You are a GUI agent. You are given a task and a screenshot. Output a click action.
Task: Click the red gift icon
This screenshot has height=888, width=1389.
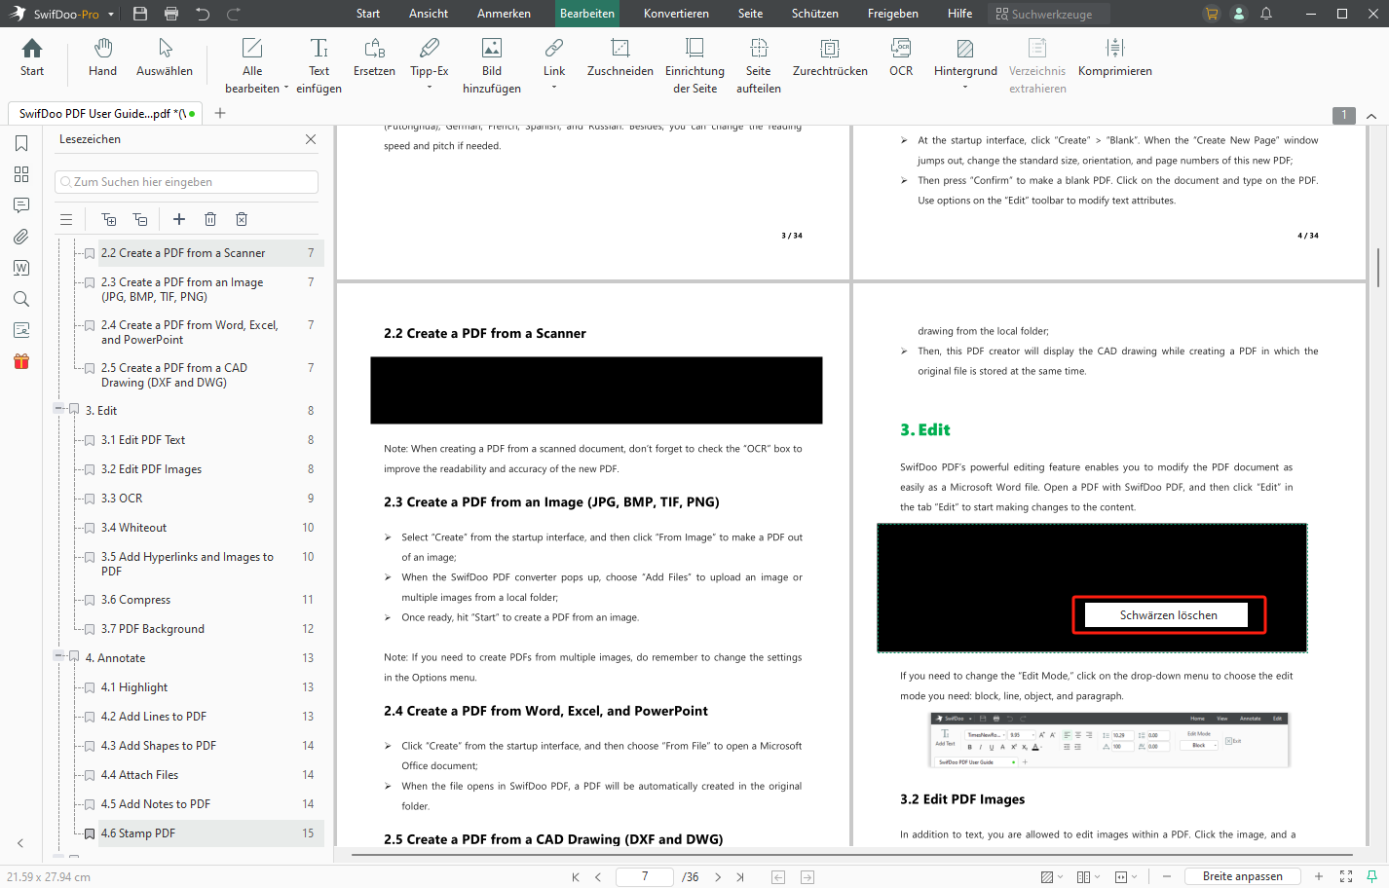coord(21,361)
